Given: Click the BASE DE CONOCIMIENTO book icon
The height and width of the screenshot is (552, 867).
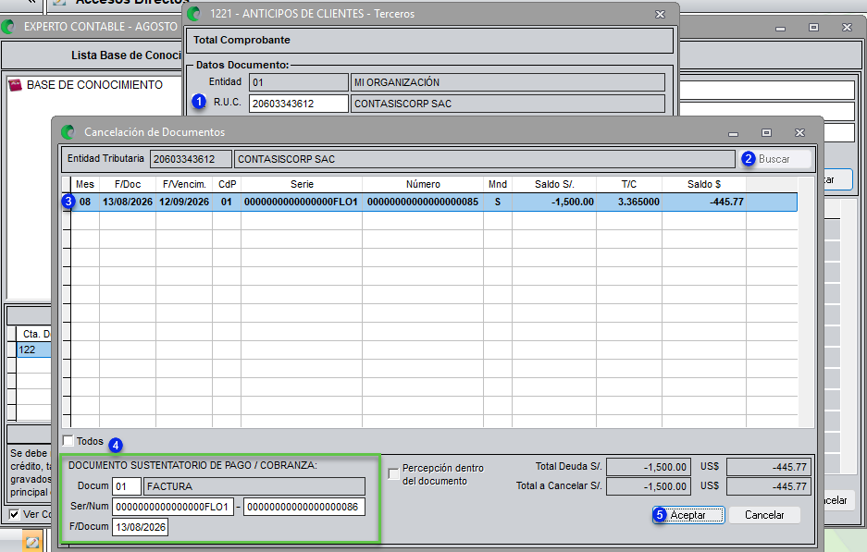Looking at the screenshot, I should coord(15,84).
